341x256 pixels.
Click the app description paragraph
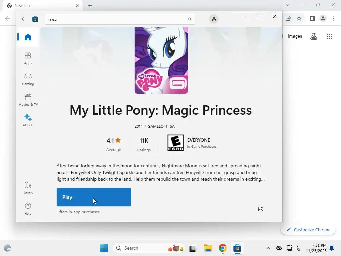161,172
